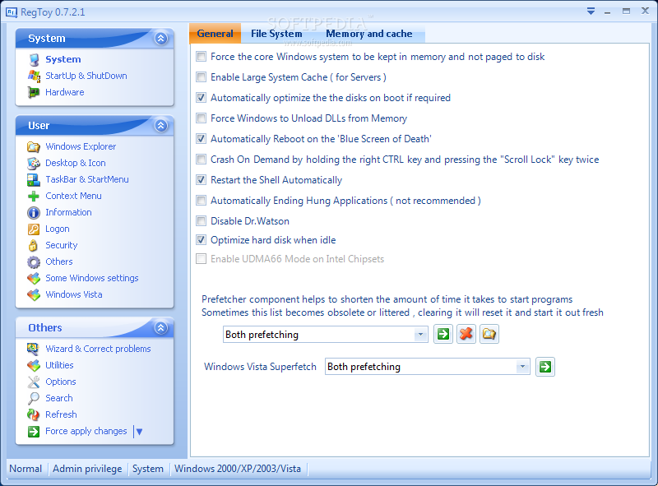Open TaskBar & StartMenu settings
658x486 pixels.
pos(87,179)
